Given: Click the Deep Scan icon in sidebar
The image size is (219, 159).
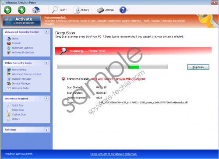Looking at the screenshot, I should (9, 110).
